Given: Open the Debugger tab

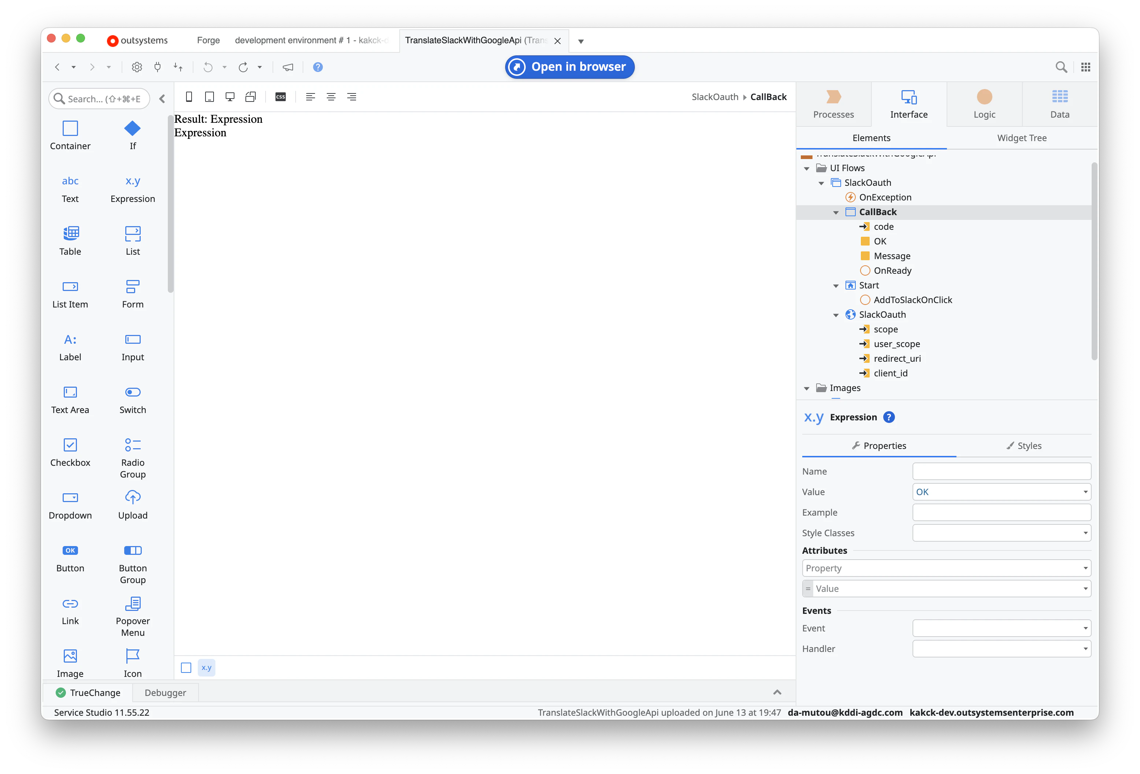Looking at the screenshot, I should point(165,693).
